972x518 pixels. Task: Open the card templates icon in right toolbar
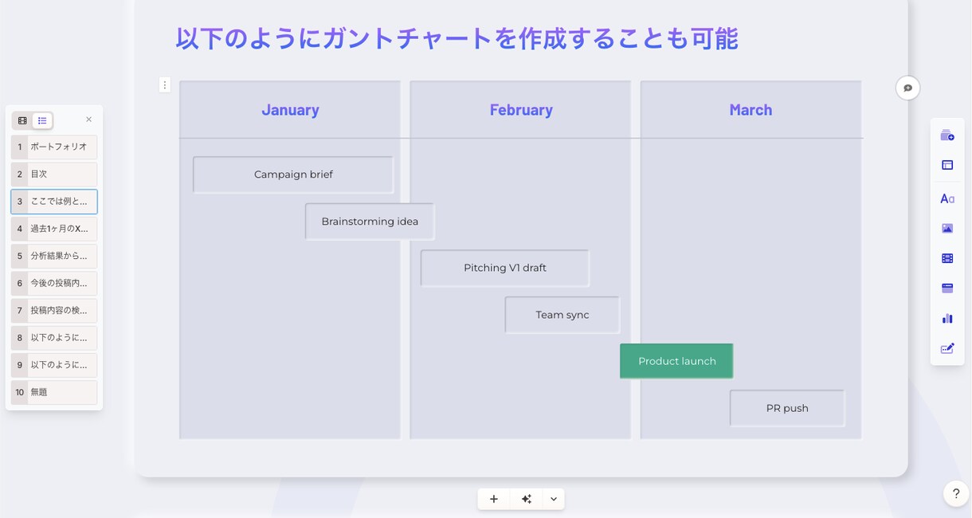click(947, 135)
